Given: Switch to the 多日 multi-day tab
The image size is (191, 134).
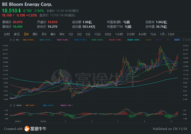Looking at the screenshot, I should pos(17,34).
